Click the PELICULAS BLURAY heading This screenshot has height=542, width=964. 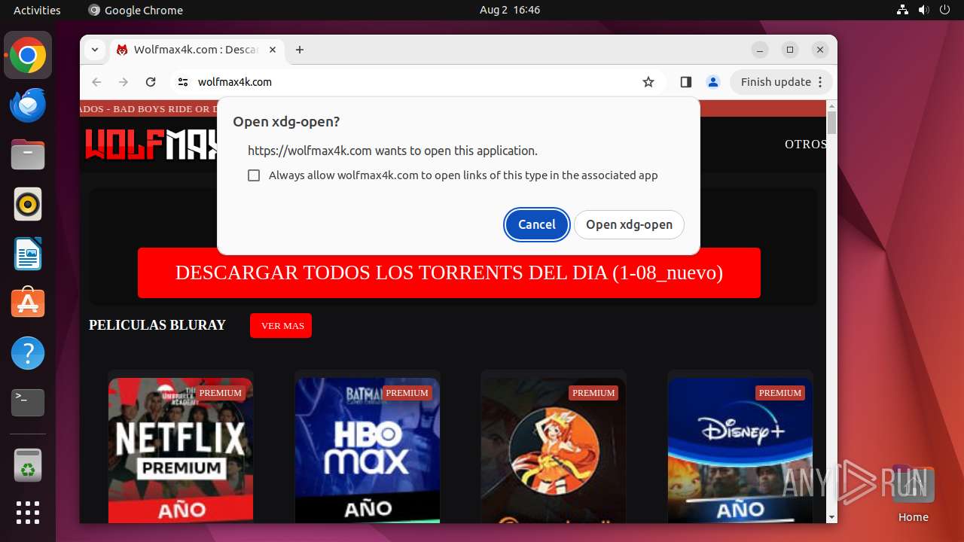157,325
